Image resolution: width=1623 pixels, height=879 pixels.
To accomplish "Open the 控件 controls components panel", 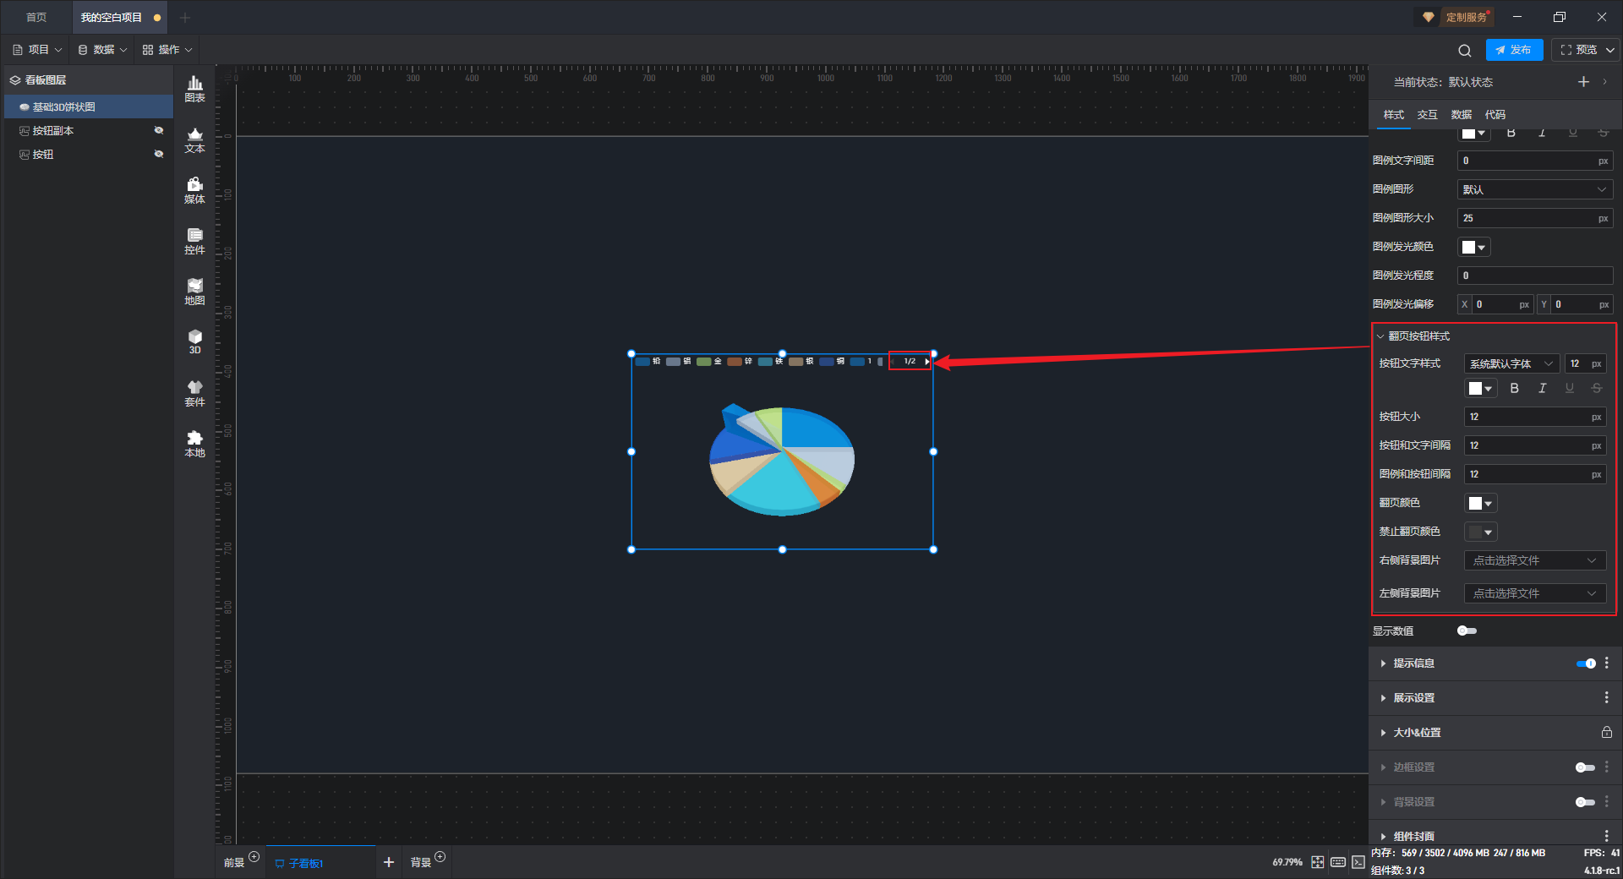I will coord(194,241).
